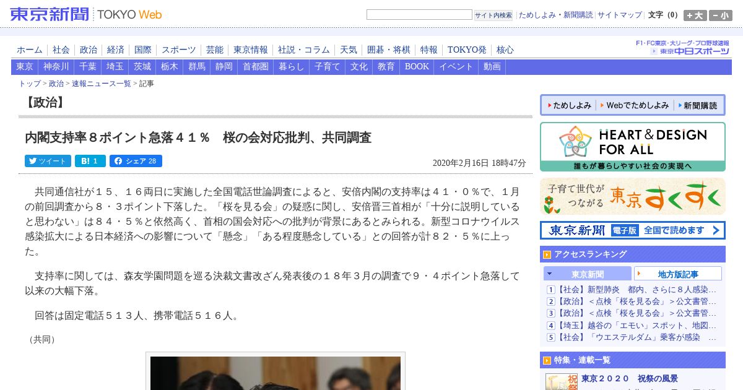Click the article photo below the text

[276, 373]
